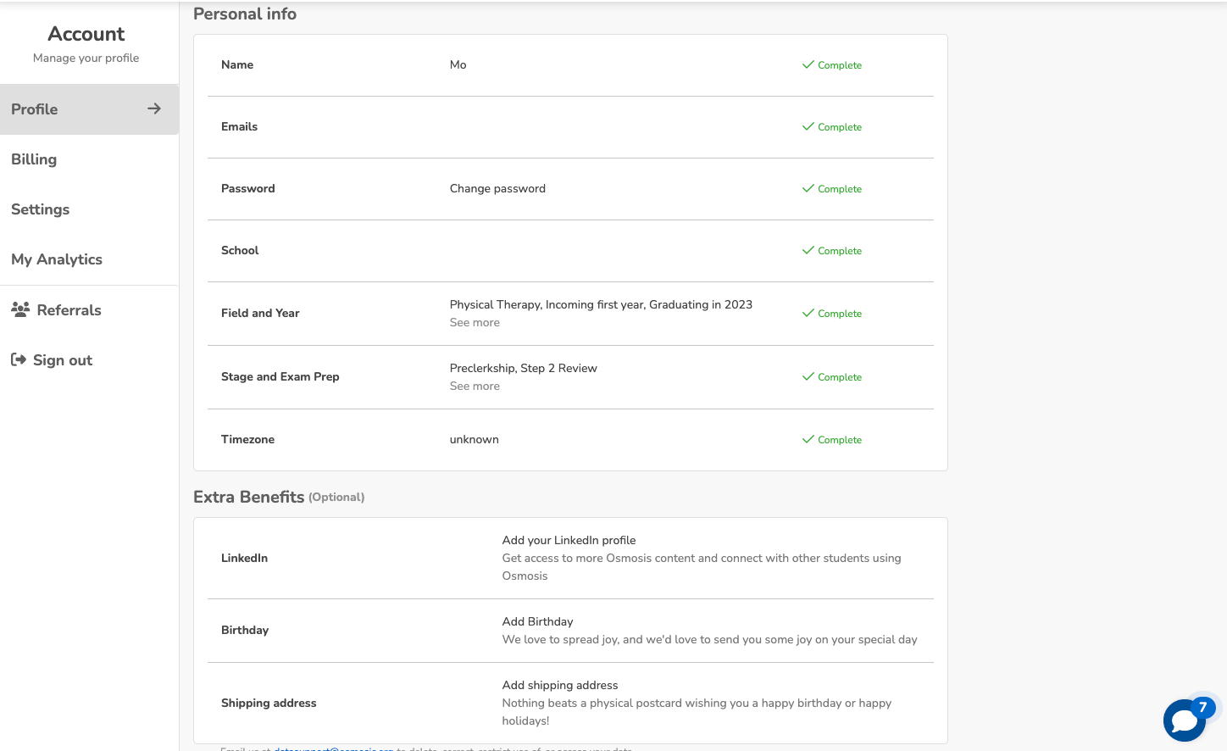Click the Sign out door icon
Viewport: 1227px width, 751px height.
pos(19,359)
